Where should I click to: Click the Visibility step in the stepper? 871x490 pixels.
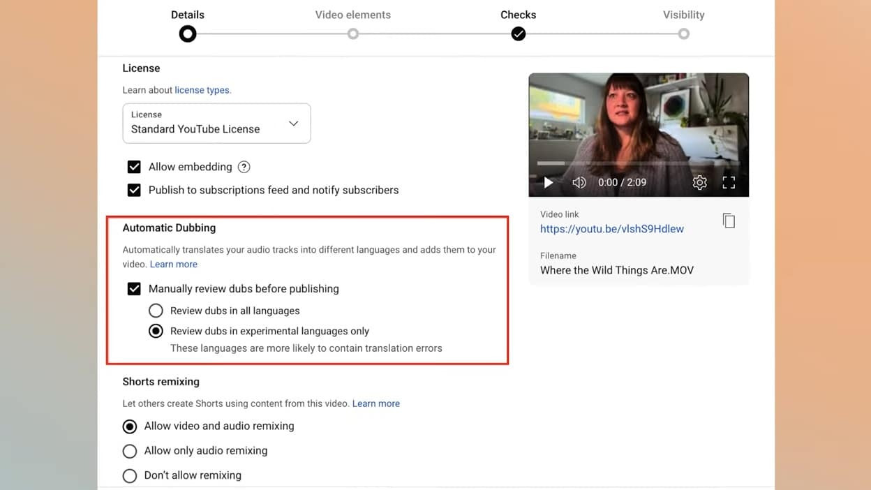pyautogui.click(x=683, y=33)
